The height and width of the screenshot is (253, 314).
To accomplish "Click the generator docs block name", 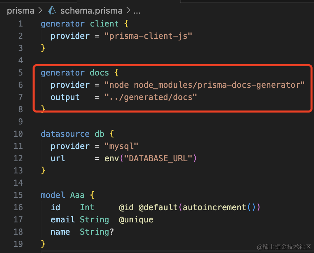I will point(99,73).
